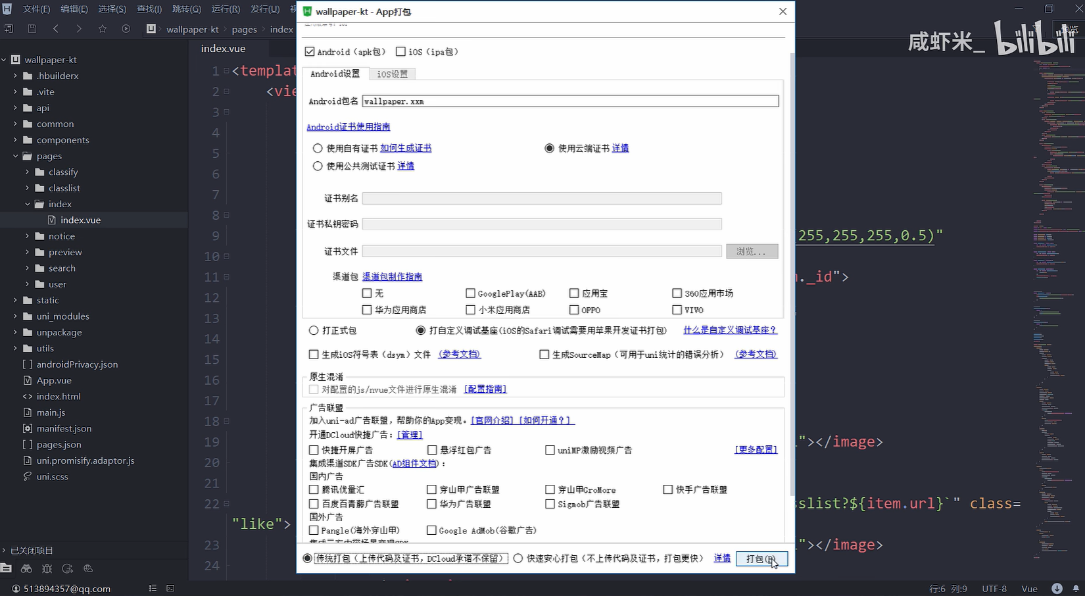Click the sync arrow icon in the bottom sidebar
Image resolution: width=1085 pixels, height=596 pixels.
(x=67, y=568)
